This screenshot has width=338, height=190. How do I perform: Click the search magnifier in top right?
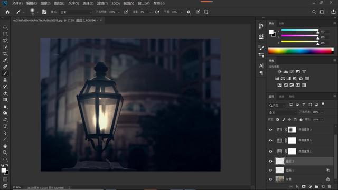point(314,12)
